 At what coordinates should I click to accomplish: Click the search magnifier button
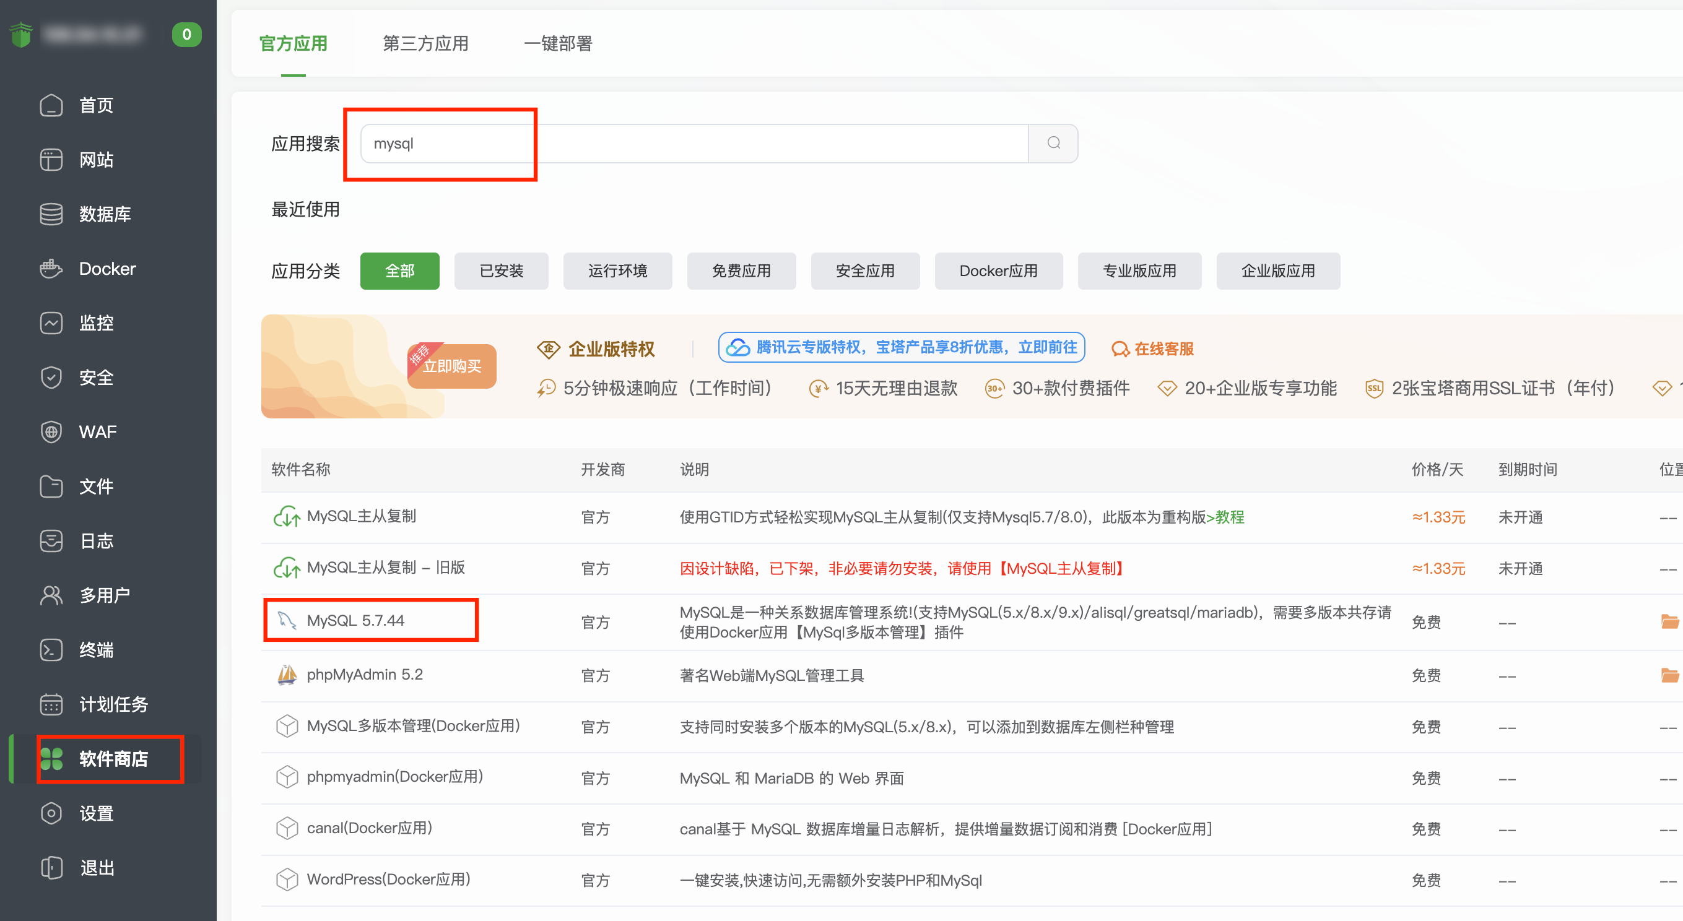[x=1053, y=143]
